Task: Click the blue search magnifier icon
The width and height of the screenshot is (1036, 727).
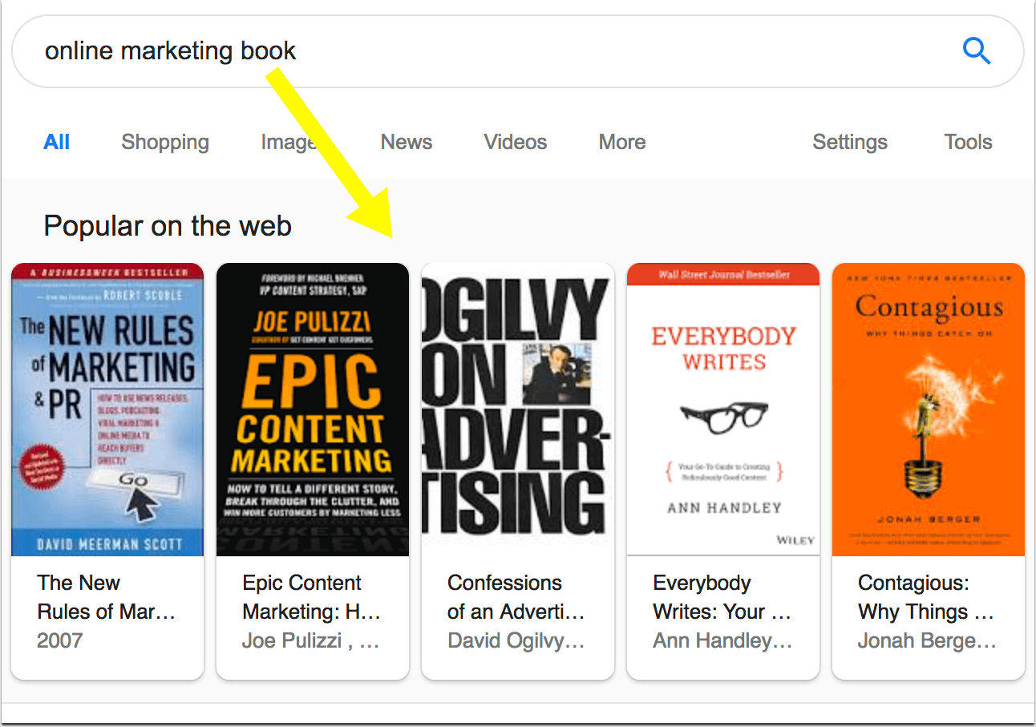Action: [x=977, y=51]
